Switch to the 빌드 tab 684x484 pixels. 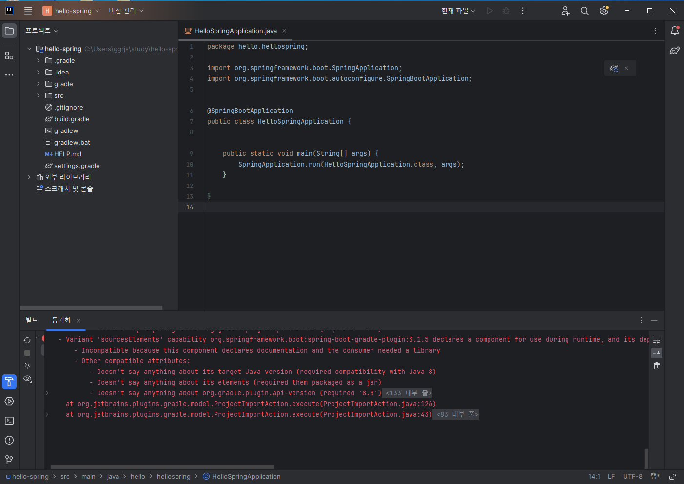(x=32, y=320)
